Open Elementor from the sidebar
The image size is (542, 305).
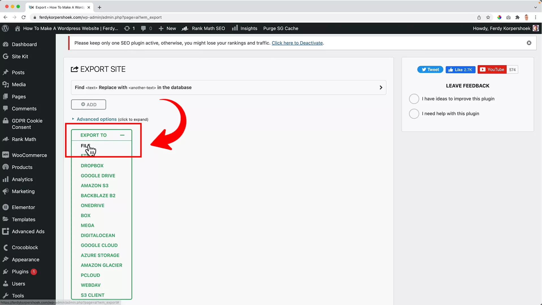pyautogui.click(x=23, y=207)
